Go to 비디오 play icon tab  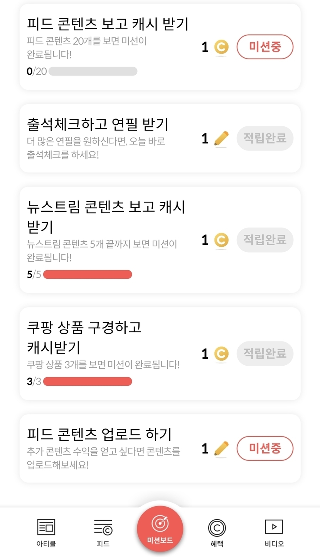click(274, 527)
